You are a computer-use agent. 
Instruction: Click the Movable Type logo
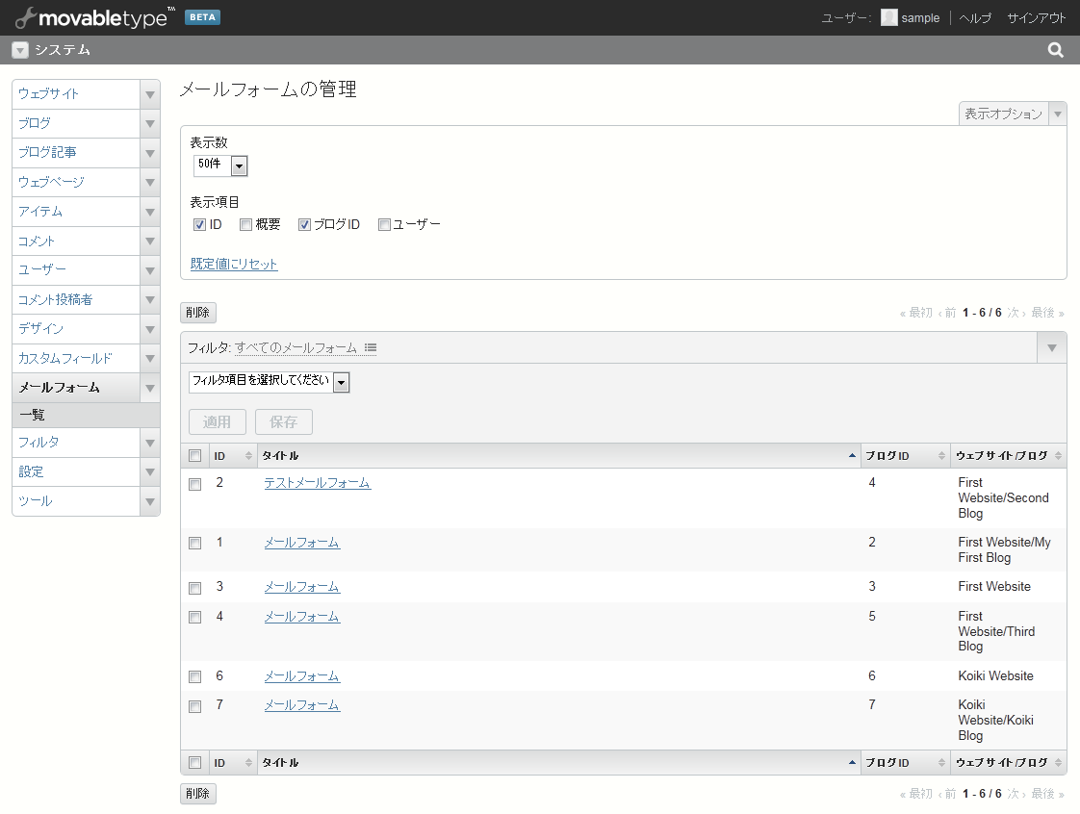point(95,17)
